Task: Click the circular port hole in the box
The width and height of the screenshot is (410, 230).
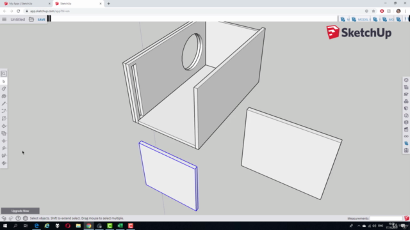Action: (x=192, y=52)
